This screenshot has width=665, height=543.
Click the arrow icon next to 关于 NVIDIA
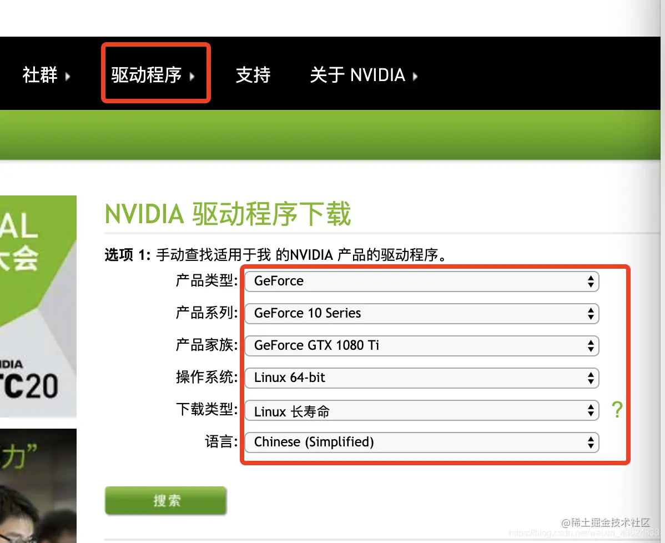click(415, 77)
